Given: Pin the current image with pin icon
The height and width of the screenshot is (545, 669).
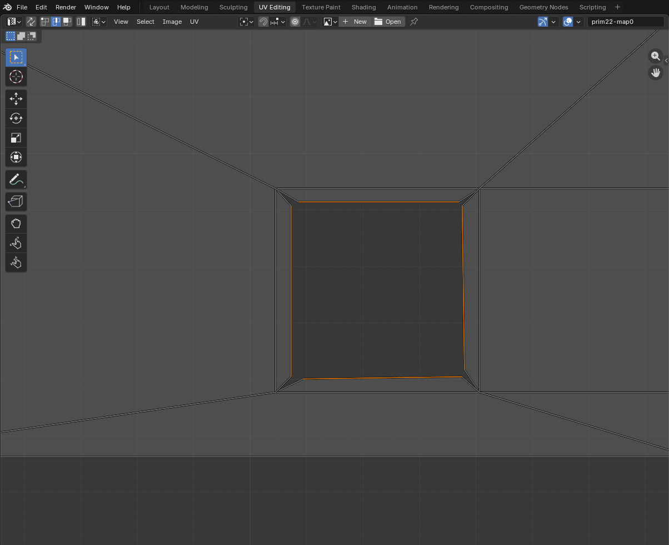Looking at the screenshot, I should point(414,22).
